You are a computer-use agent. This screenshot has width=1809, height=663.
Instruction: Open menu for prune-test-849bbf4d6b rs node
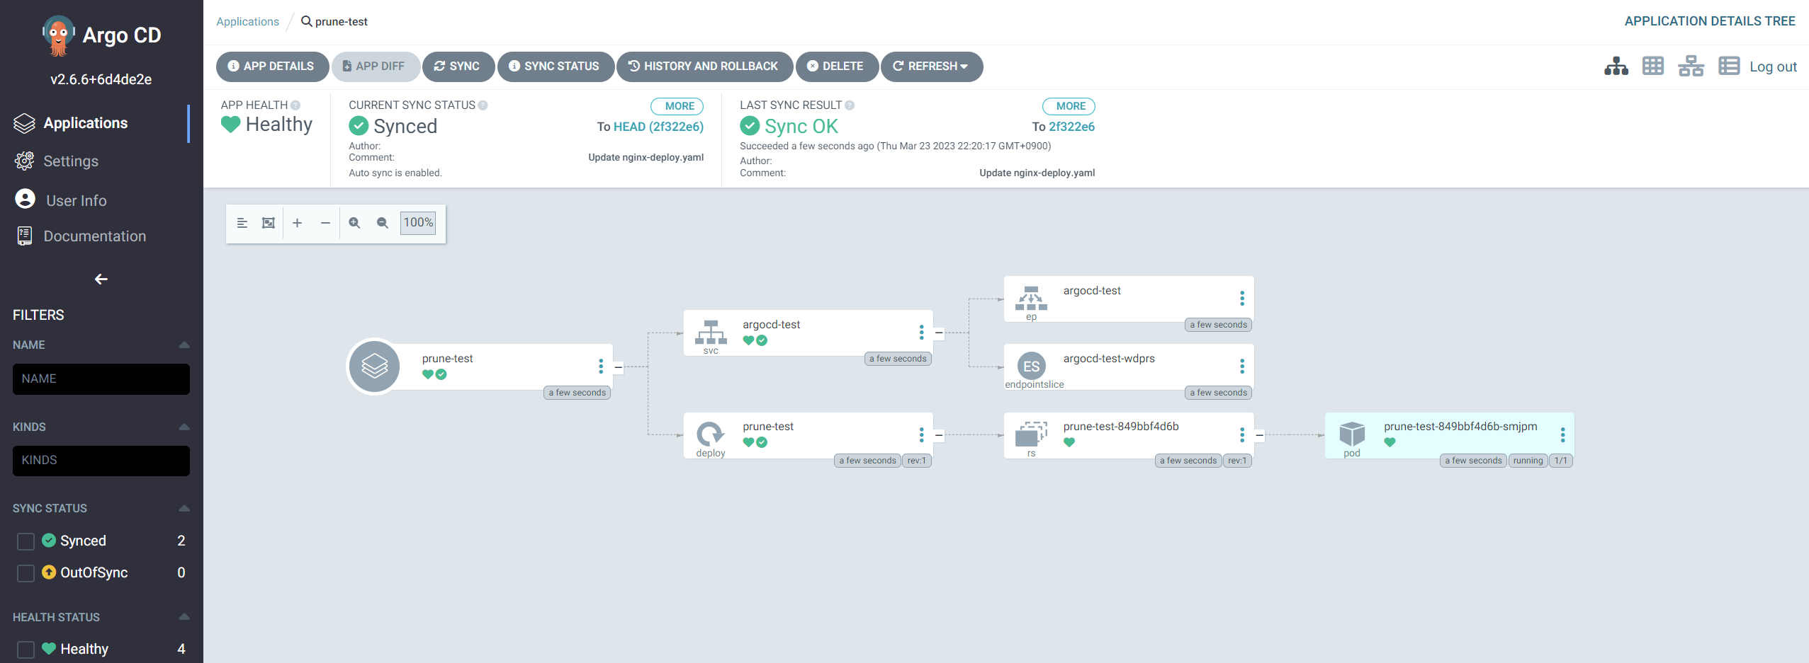pyautogui.click(x=1241, y=434)
